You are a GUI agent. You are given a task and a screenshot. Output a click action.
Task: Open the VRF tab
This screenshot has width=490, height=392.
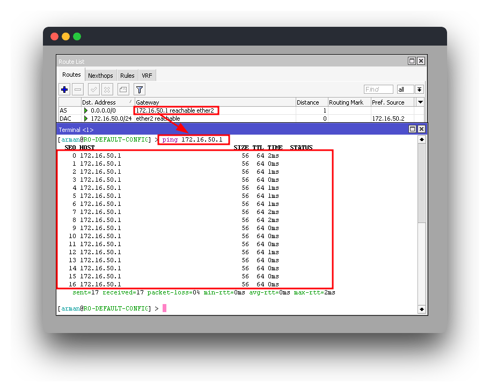[147, 76]
